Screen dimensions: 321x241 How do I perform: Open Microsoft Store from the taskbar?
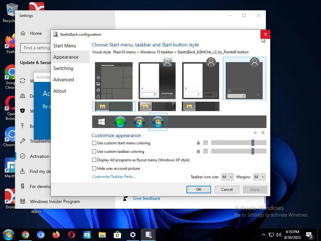click(x=117, y=235)
